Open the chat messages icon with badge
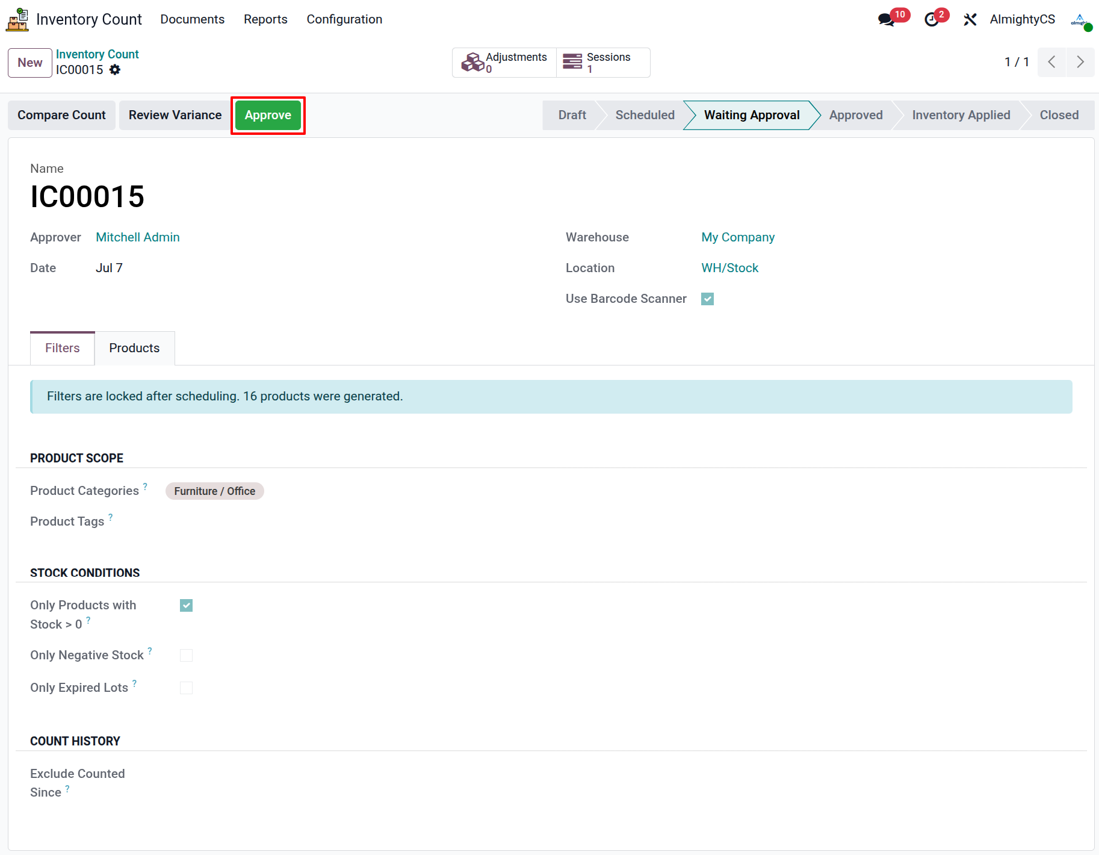1099x855 pixels. click(x=887, y=19)
